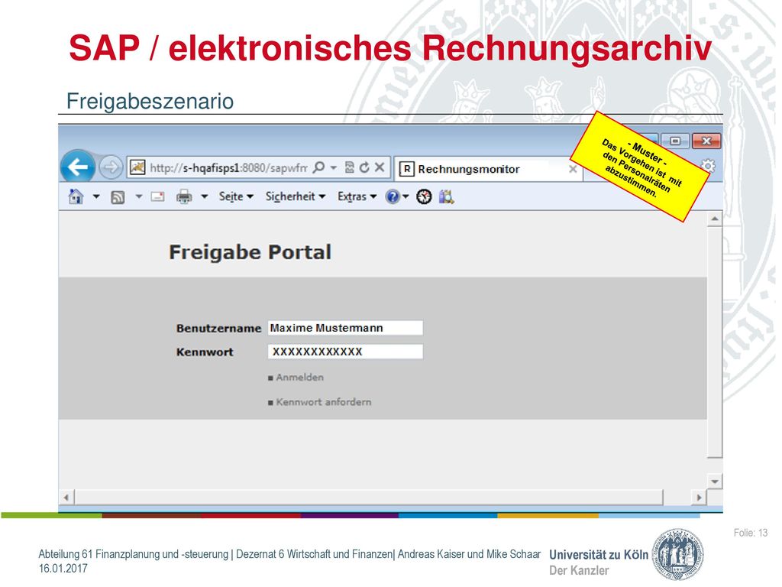This screenshot has width=782, height=587.
Task: Click the printer icon
Action: pos(184,197)
